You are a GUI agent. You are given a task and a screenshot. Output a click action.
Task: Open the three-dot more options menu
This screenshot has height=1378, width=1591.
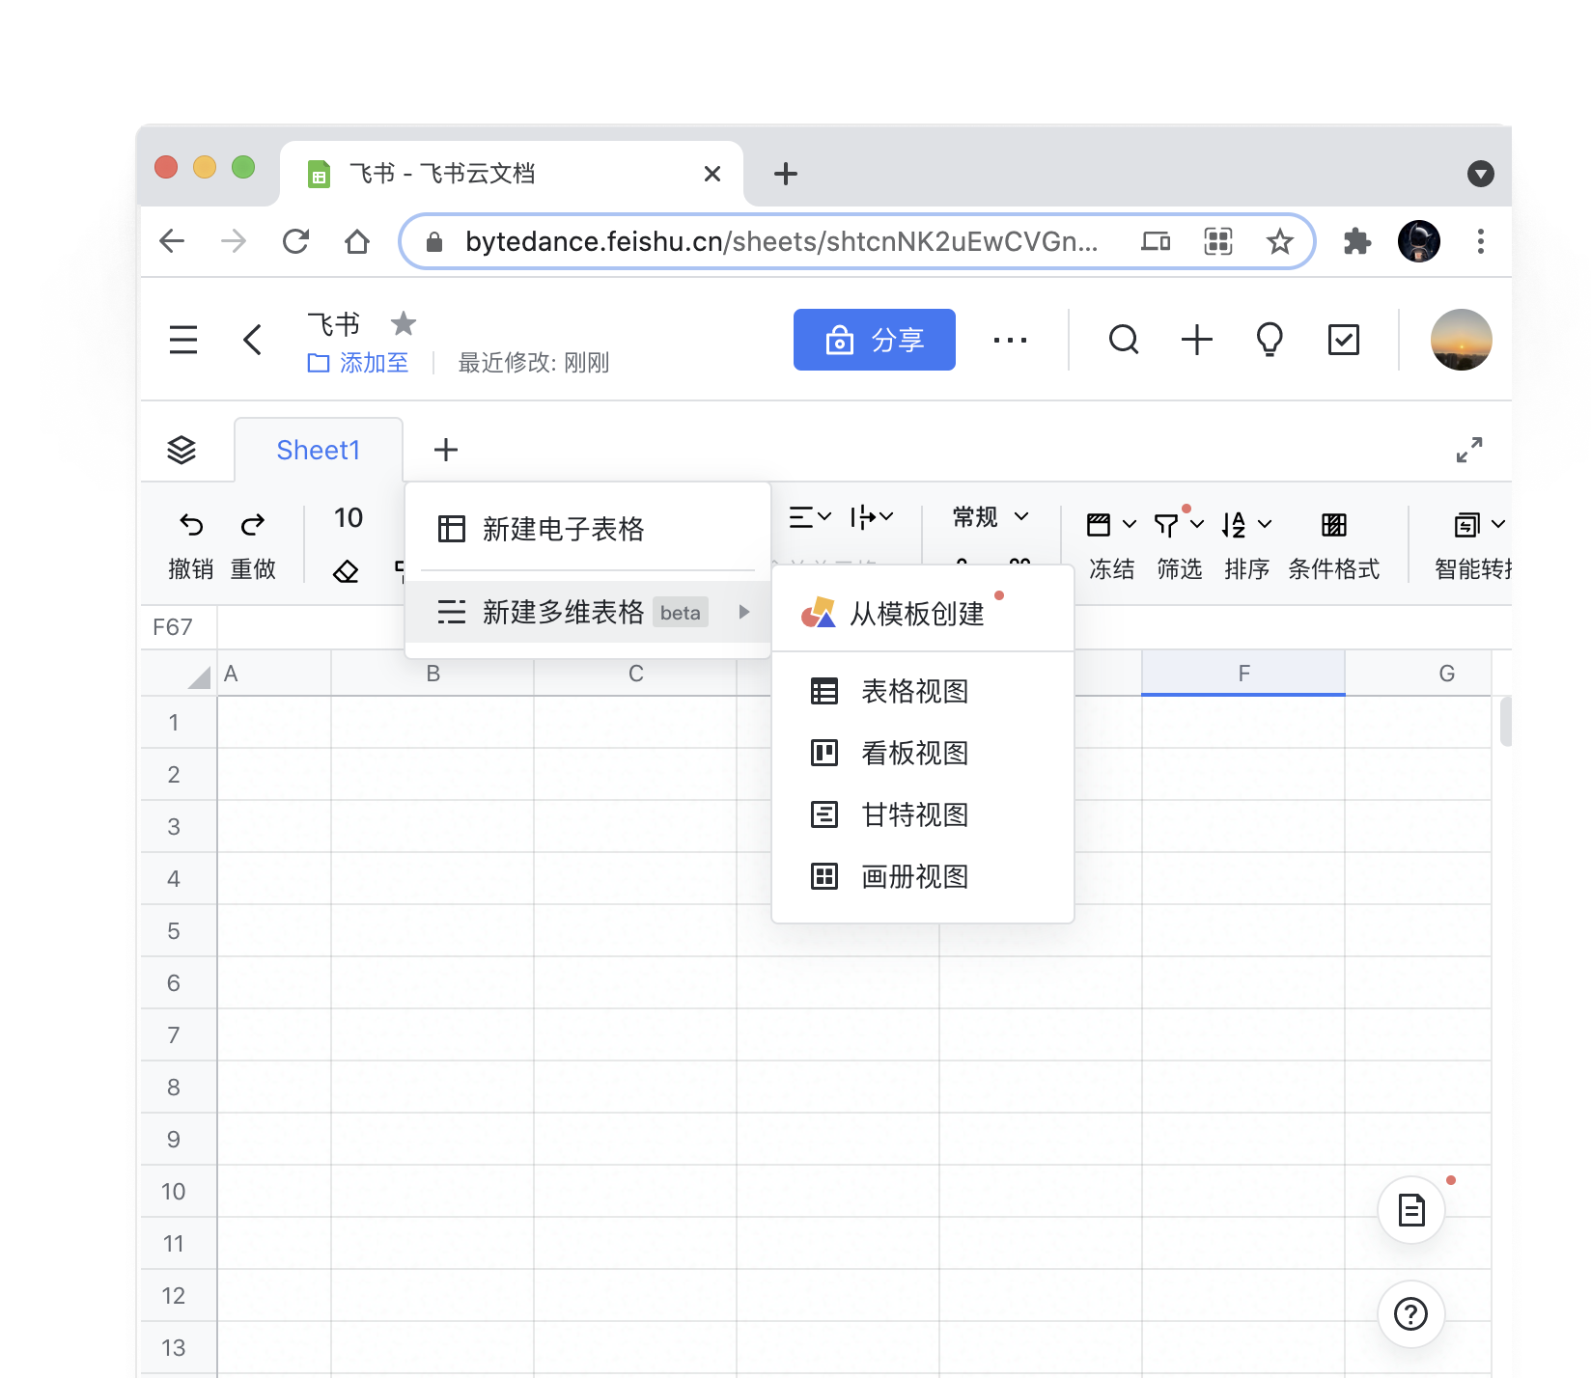point(1010,340)
